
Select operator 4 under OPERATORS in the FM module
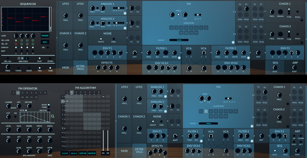pyautogui.click(x=186, y=28)
